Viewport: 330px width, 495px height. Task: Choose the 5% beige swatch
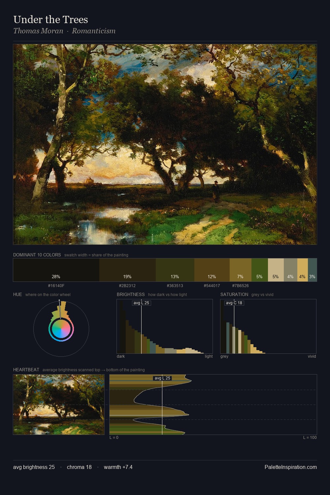coord(276,270)
